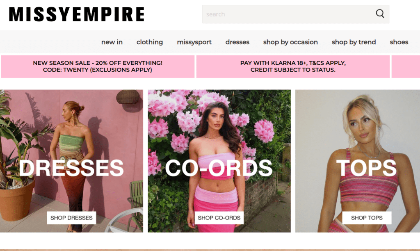Screen dimensions: 420x251
Task: Click the SHOP CO-ORDS button
Action: (x=219, y=218)
